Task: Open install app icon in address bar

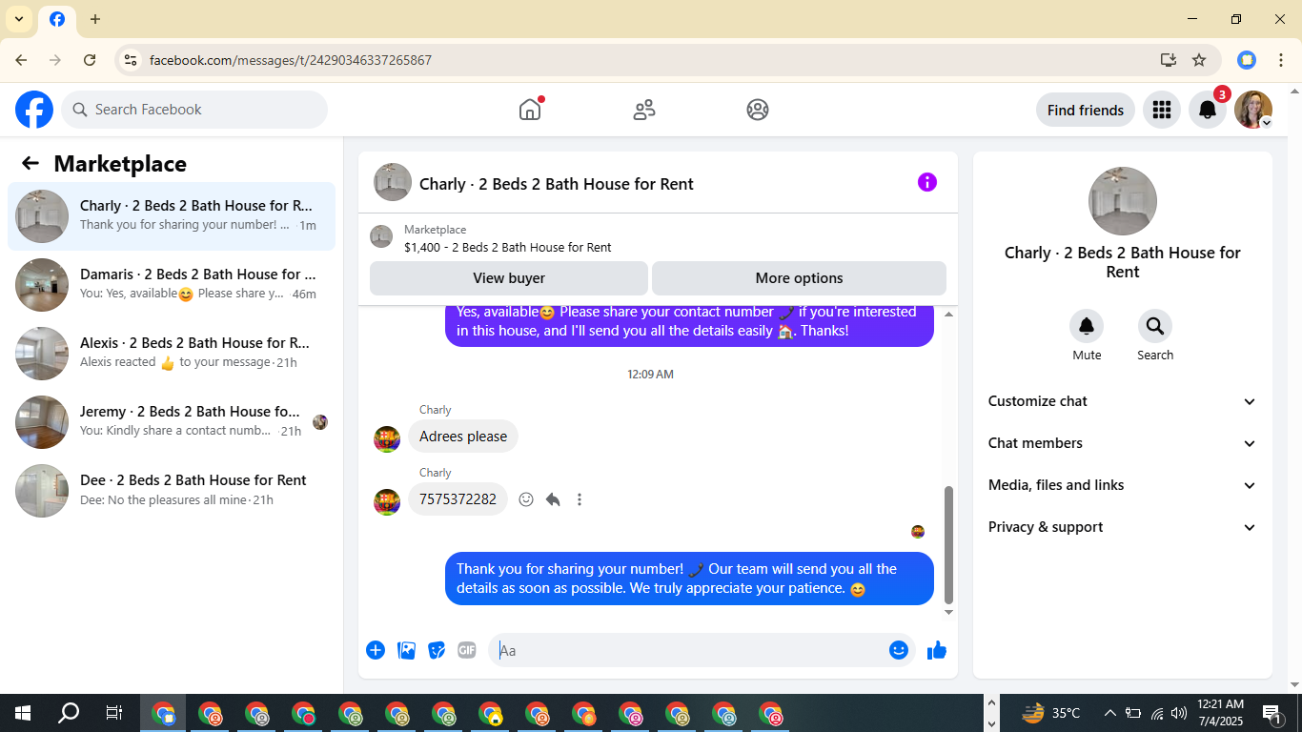Action: coord(1169,60)
